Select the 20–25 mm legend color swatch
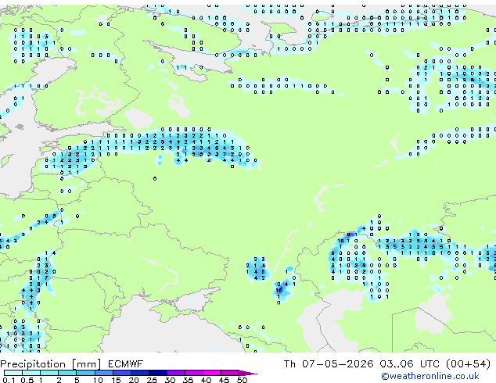The height and width of the screenshot is (383, 496). click(x=139, y=373)
